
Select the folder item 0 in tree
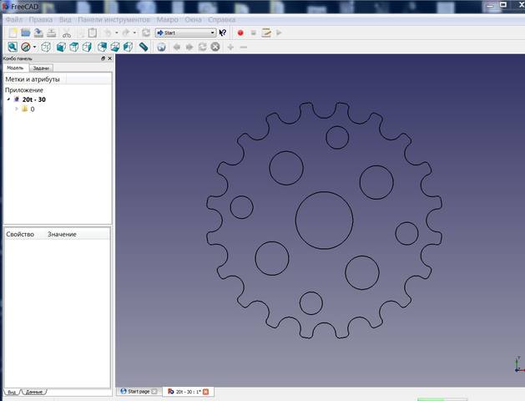(x=33, y=109)
